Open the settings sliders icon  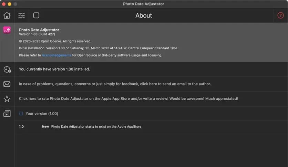click(21, 16)
